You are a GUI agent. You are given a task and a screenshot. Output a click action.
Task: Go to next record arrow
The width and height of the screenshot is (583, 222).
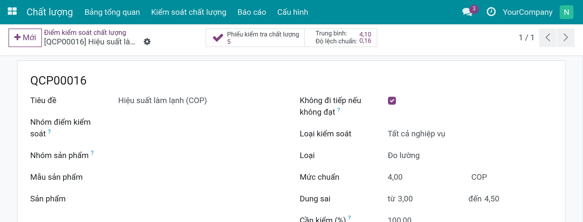click(x=566, y=38)
